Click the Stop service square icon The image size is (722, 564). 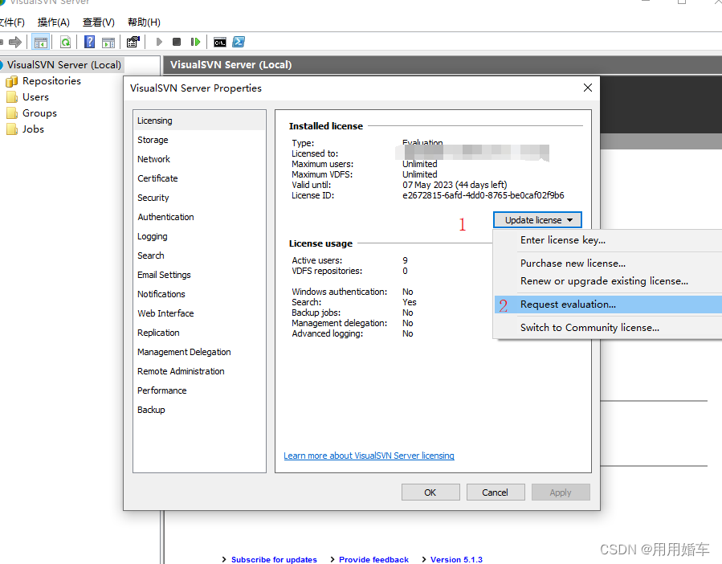(177, 43)
